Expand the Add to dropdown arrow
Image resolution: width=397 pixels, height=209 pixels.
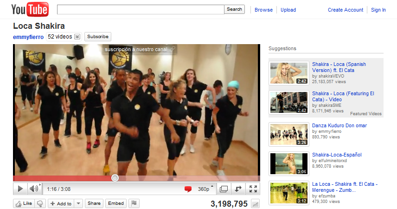tap(78, 203)
